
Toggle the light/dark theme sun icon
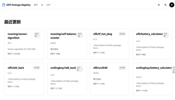pos(159,5)
